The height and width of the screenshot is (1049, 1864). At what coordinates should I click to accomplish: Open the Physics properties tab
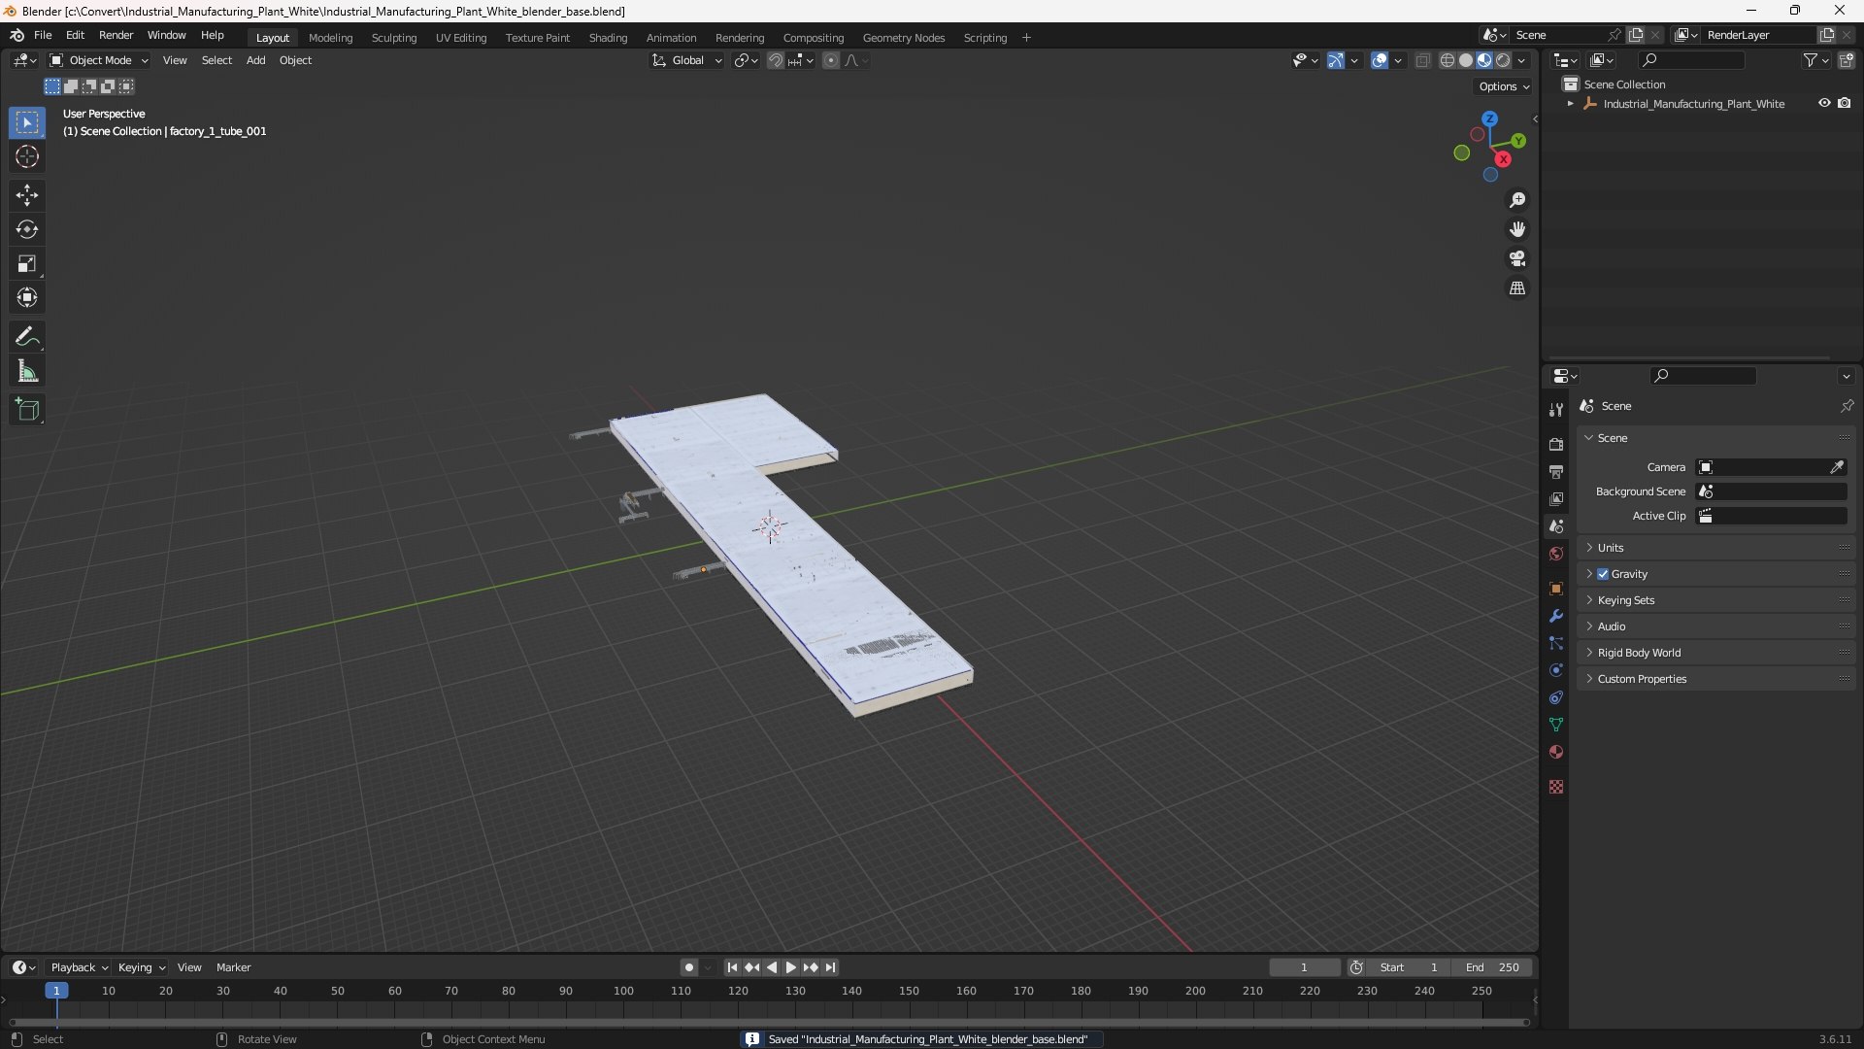[1556, 670]
